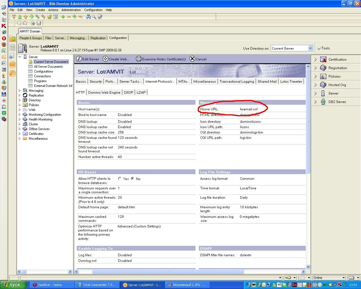361x289 pixels.
Task: Open the Use Directory on dropdown
Action: tap(310, 48)
